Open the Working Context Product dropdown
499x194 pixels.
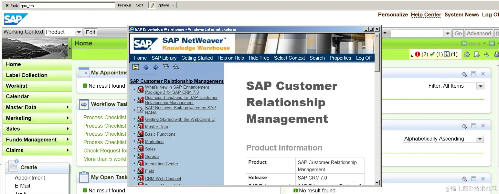[79, 32]
